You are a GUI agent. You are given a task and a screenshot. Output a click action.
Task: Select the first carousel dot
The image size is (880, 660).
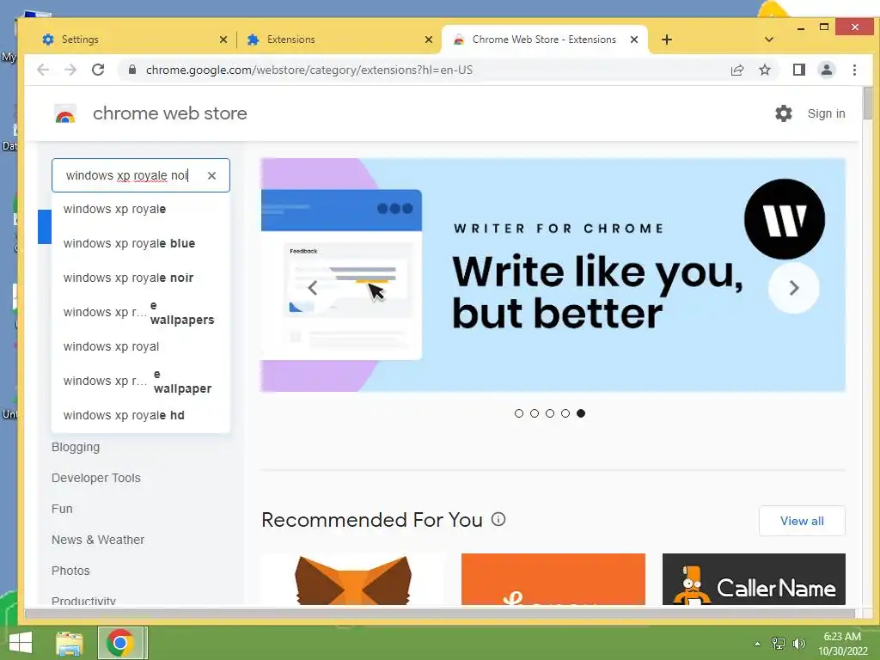pos(518,413)
